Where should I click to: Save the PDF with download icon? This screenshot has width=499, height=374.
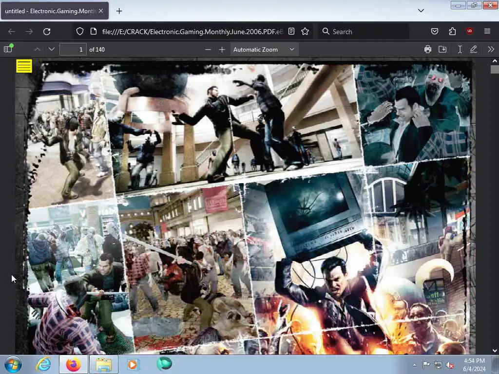coord(442,49)
